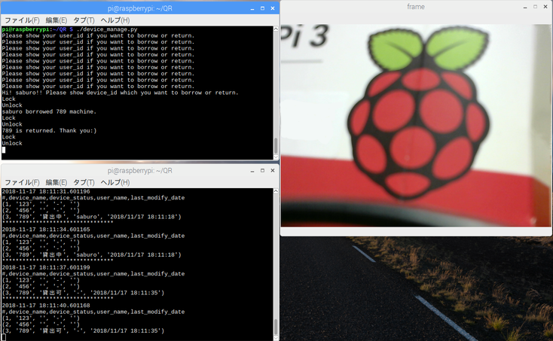Open 編集(E) menu in bottom terminal
Image resolution: width=553 pixels, height=341 pixels.
pyautogui.click(x=56, y=182)
